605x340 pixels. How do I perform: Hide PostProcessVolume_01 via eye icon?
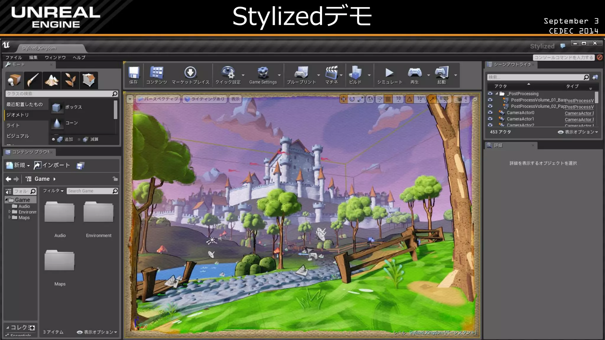(x=490, y=100)
